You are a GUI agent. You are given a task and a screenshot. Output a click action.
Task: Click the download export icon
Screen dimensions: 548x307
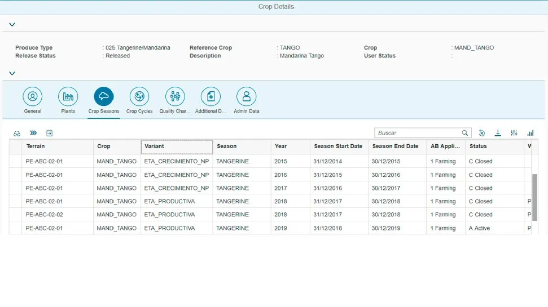[498, 133]
